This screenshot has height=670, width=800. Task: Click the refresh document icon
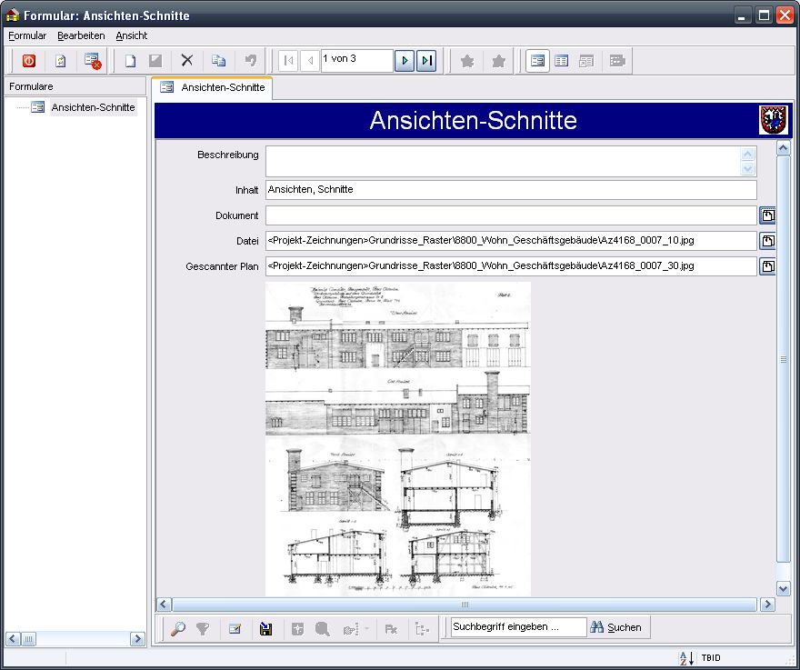click(x=60, y=61)
